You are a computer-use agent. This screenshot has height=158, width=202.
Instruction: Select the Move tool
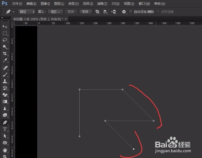[5, 26]
